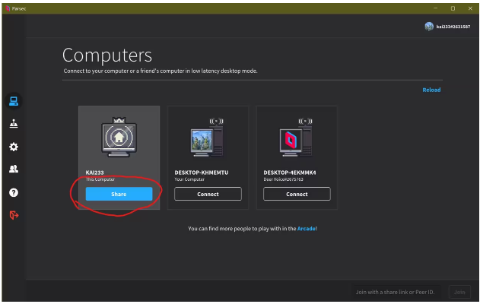The image size is (480, 304).
Task: Select the KAI233 home computer icon
Action: [119, 137]
